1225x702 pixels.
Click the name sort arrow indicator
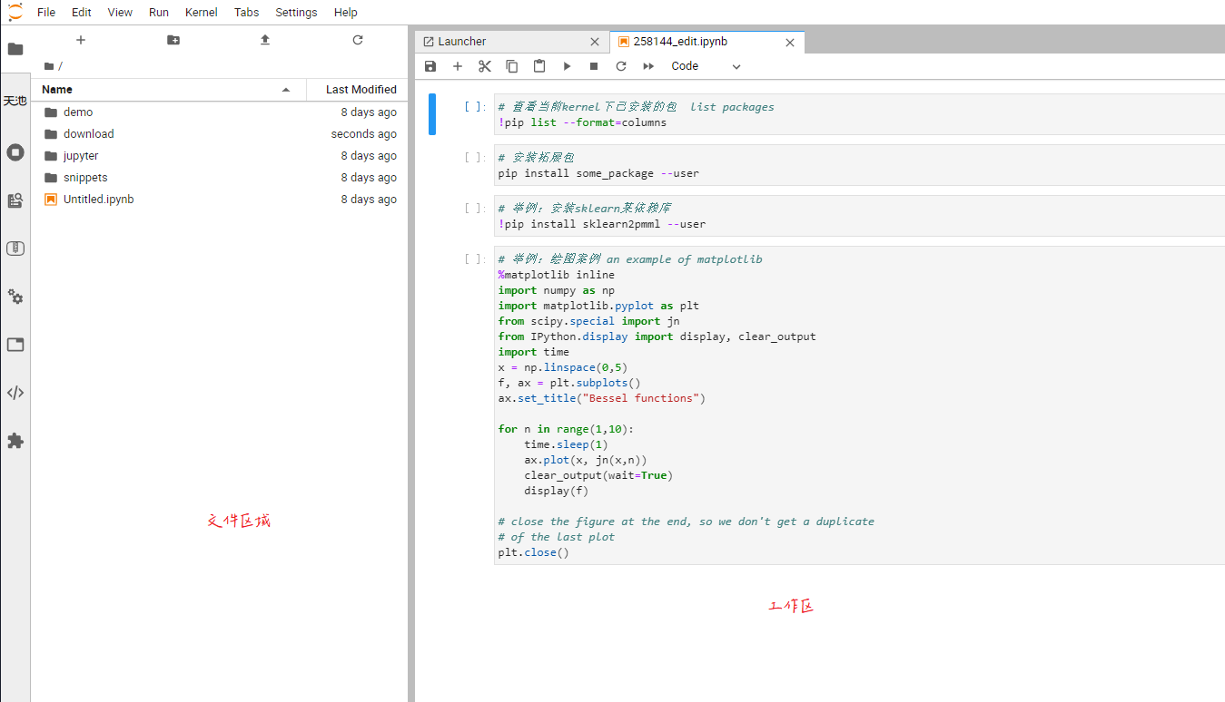[x=286, y=90]
